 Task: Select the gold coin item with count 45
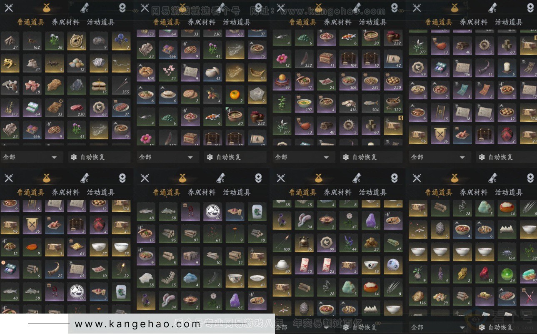[x=77, y=41]
